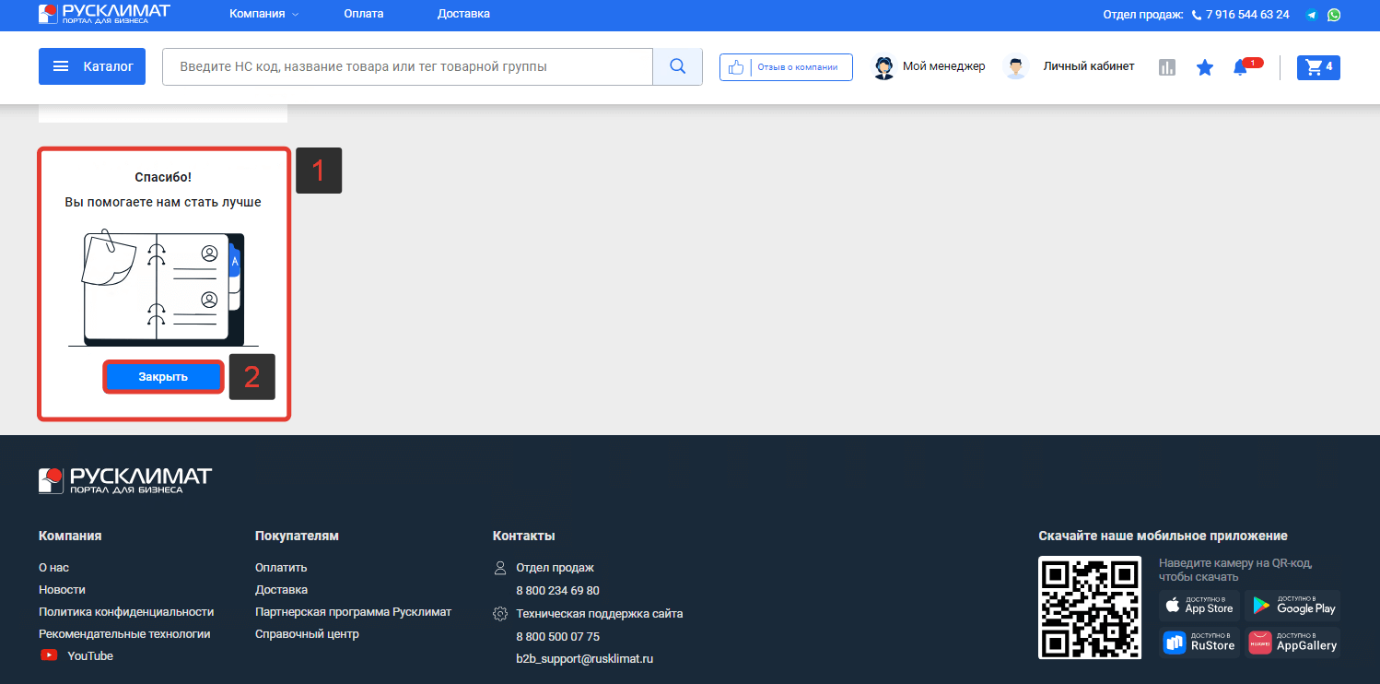Click the Rusklimat logo in the header

(104, 14)
